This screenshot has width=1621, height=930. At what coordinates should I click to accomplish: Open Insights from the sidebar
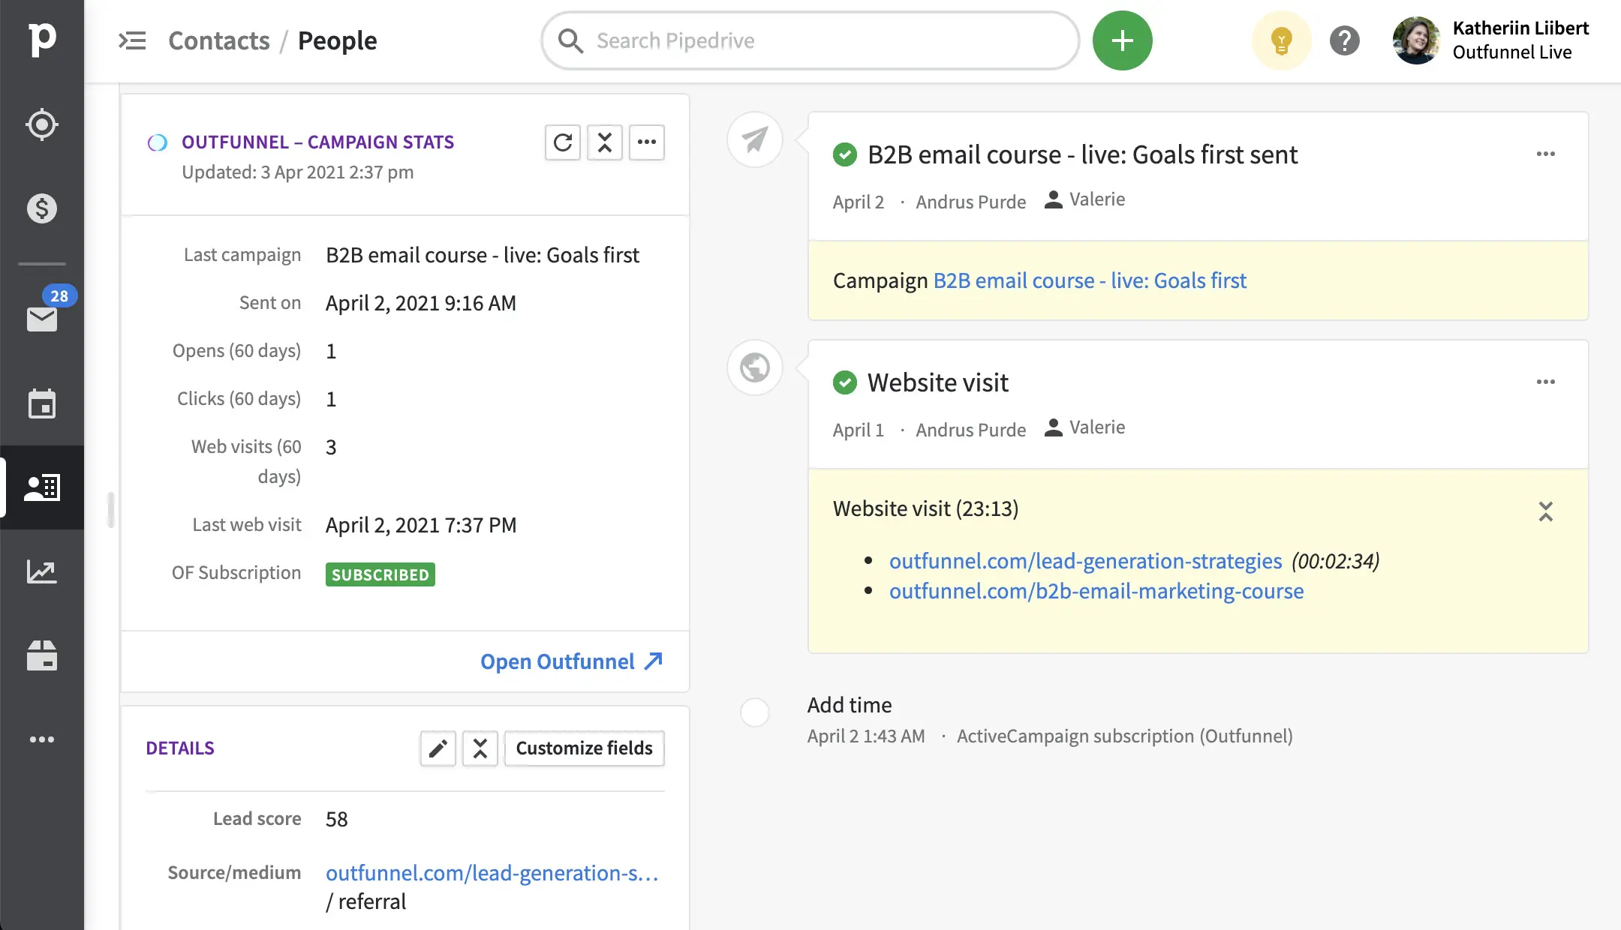click(x=43, y=571)
